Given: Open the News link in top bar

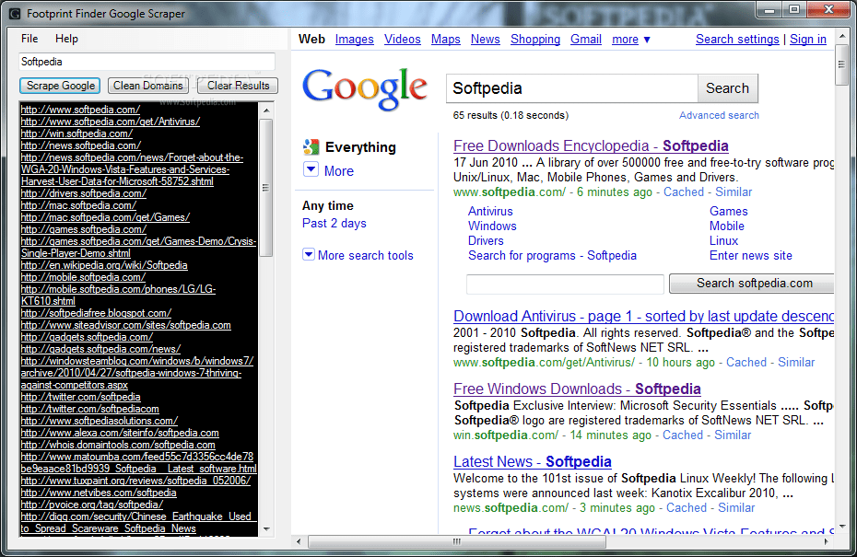Looking at the screenshot, I should tap(486, 40).
